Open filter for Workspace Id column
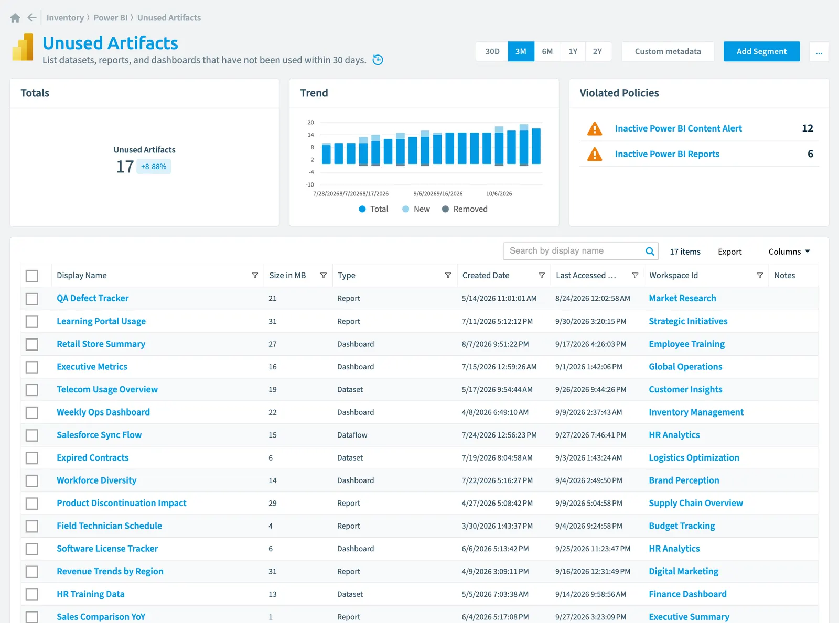This screenshot has height=623, width=839. (759, 275)
